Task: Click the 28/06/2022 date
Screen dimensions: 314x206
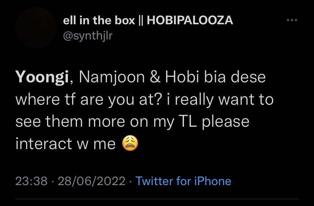Action: tap(91, 181)
